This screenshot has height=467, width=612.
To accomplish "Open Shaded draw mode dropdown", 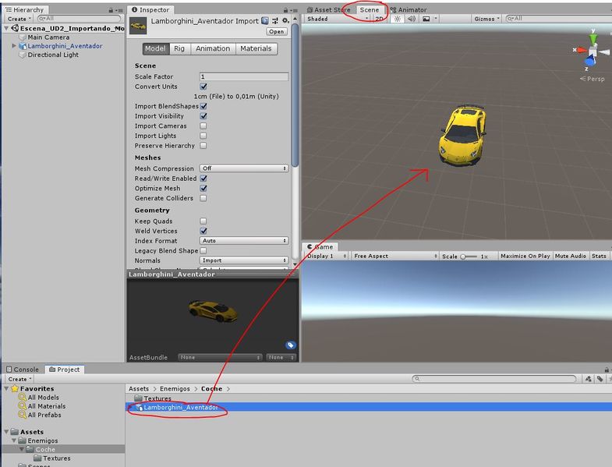I will (338, 19).
